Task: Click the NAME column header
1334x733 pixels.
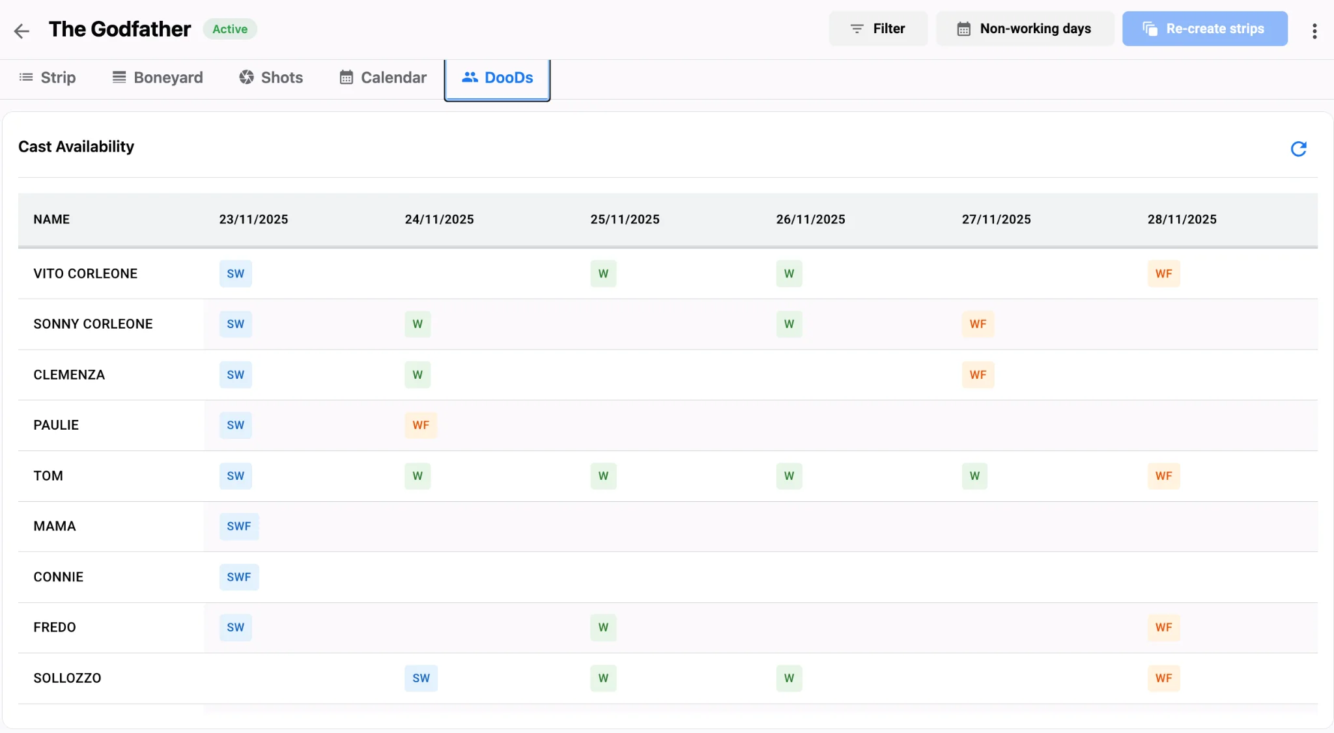Action: click(x=51, y=219)
